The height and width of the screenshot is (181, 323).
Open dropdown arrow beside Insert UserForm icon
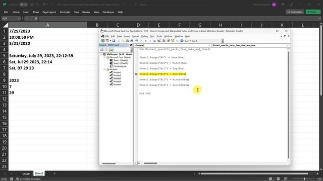coord(110,41)
